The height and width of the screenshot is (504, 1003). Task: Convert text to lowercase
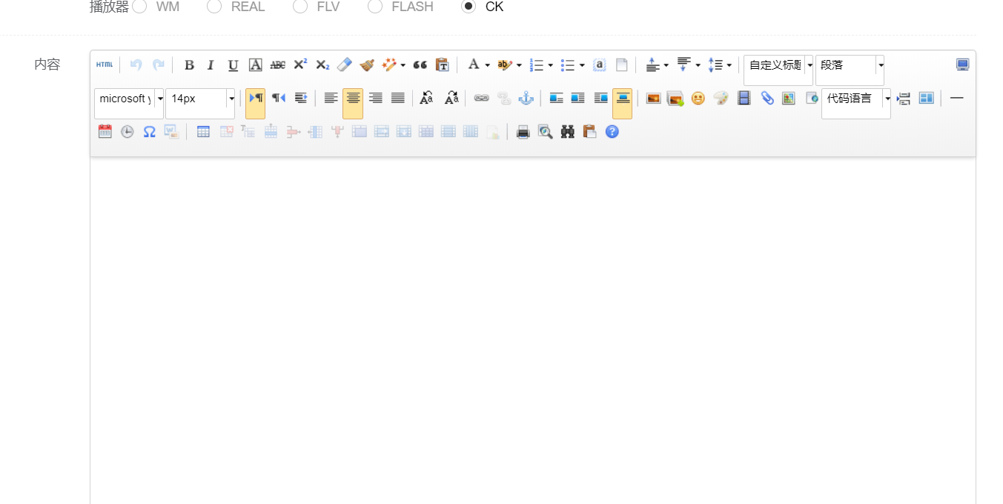point(451,98)
